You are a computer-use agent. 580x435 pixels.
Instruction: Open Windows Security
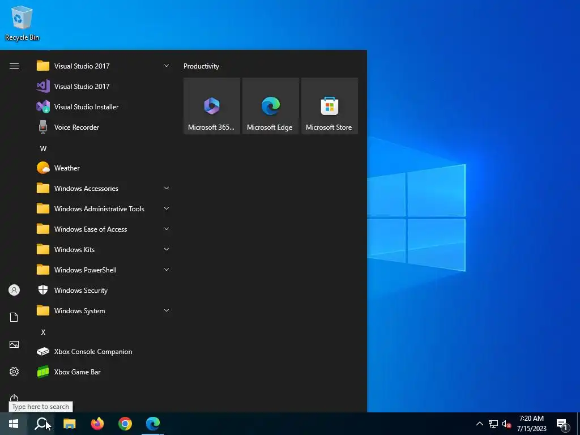coord(103,291)
